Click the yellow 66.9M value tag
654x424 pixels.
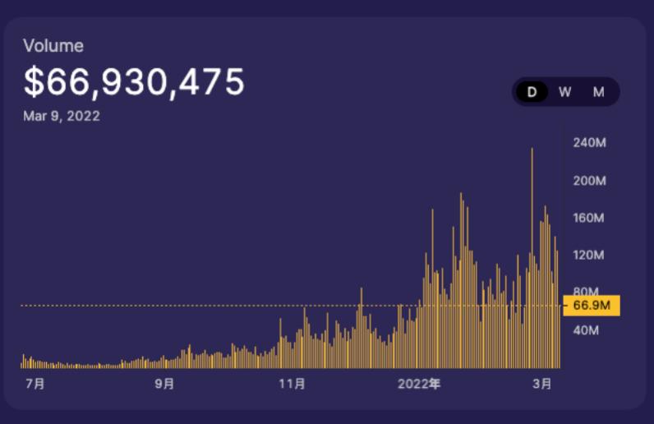point(591,306)
